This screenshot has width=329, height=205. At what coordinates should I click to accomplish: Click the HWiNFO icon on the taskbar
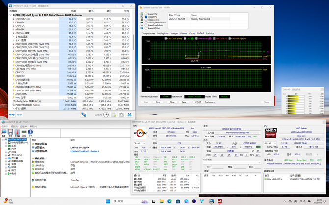pos(211,201)
